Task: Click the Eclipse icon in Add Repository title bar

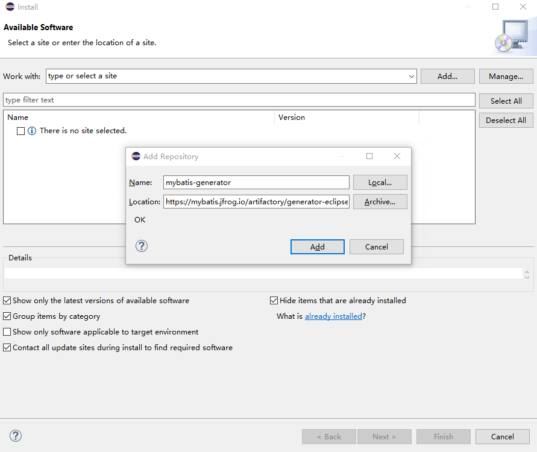Action: tap(136, 156)
